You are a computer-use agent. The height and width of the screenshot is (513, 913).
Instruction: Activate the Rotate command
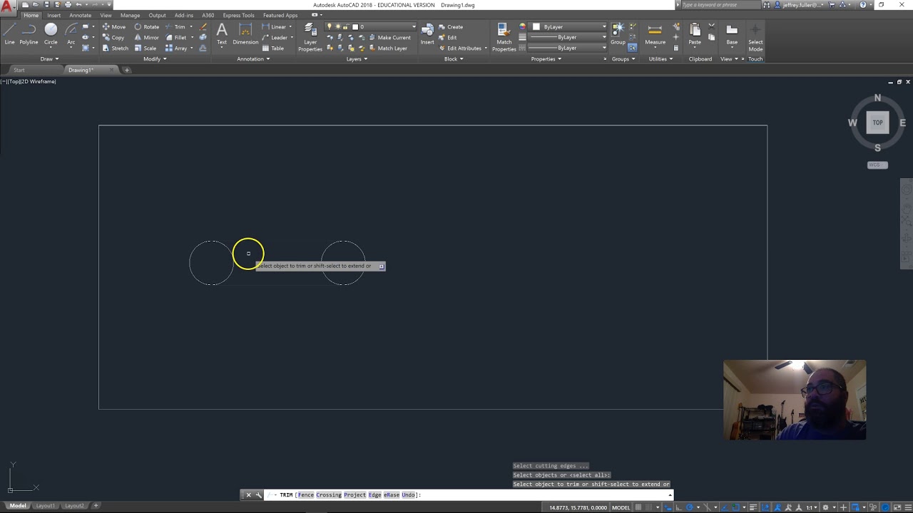point(146,27)
